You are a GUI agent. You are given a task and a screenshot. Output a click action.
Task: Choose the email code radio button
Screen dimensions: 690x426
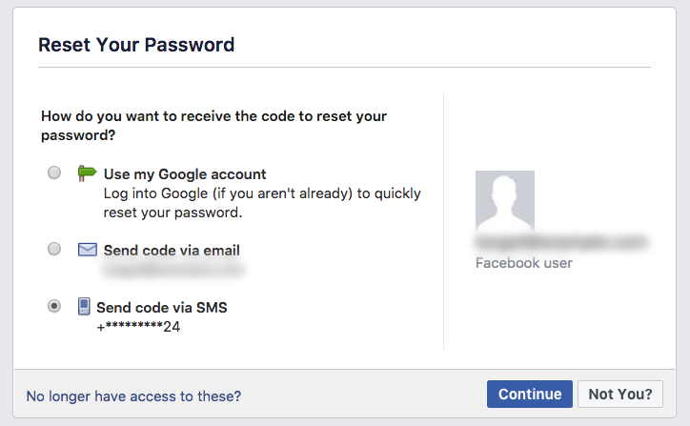54,250
